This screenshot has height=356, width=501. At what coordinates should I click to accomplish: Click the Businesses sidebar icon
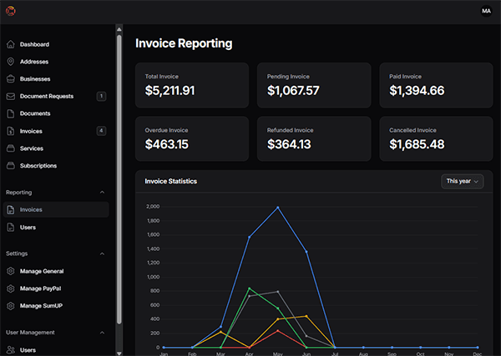(10, 79)
